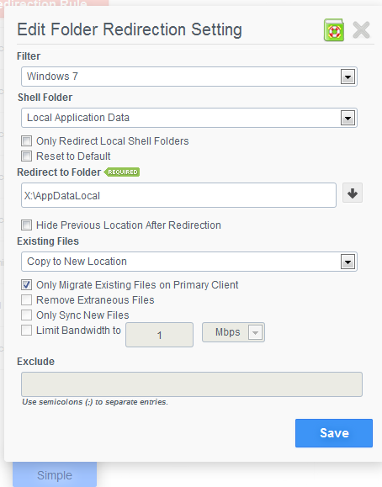The height and width of the screenshot is (487, 382).
Task: Check Only Sync New Files
Action: tap(26, 315)
